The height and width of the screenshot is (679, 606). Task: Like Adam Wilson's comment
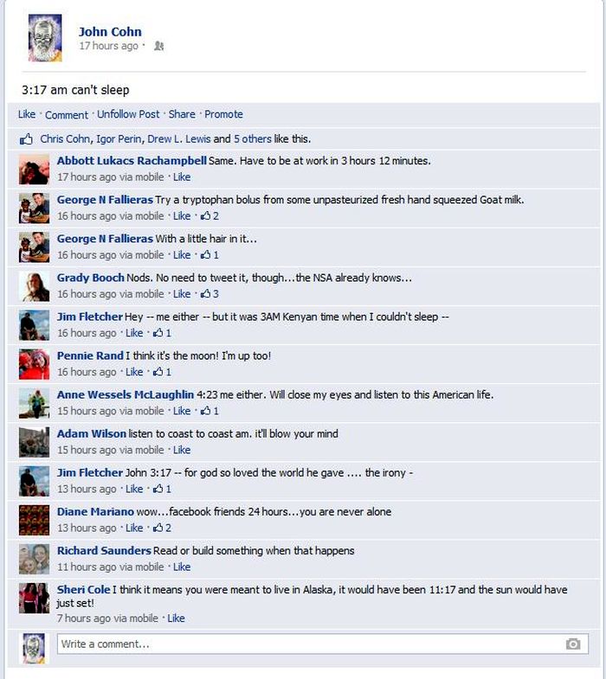pos(182,450)
